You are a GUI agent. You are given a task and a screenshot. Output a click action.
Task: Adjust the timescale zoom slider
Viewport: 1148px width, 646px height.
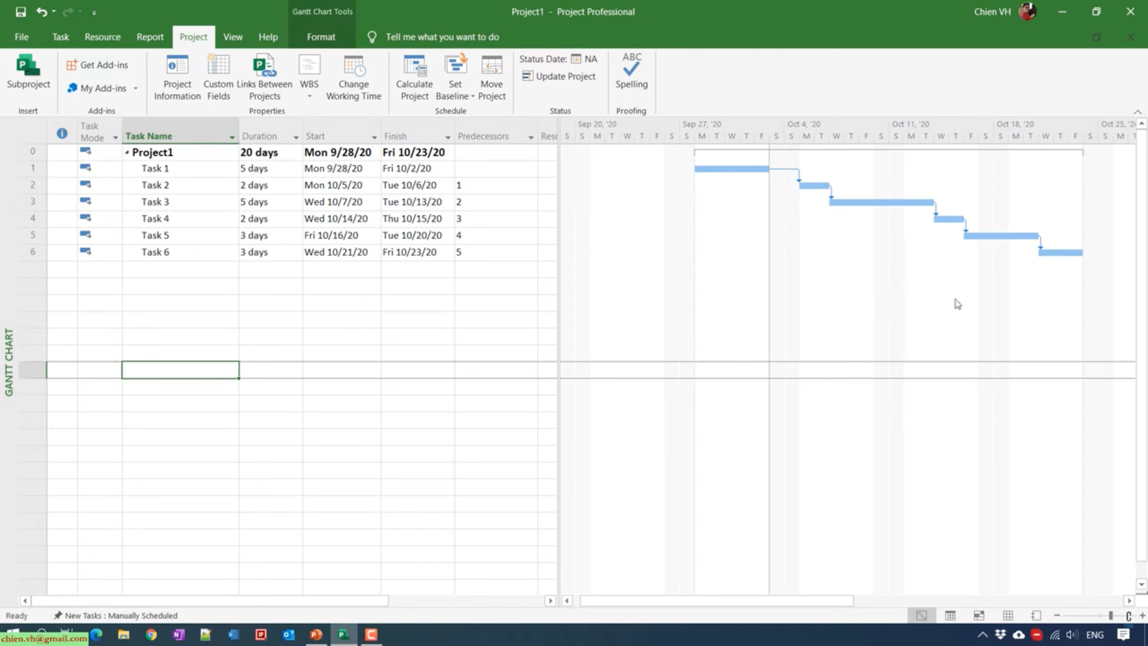(1110, 615)
